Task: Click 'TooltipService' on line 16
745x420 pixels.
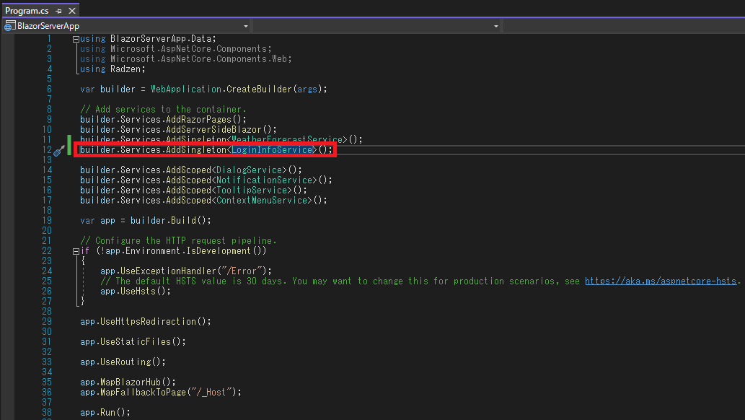Action: tap(252, 191)
